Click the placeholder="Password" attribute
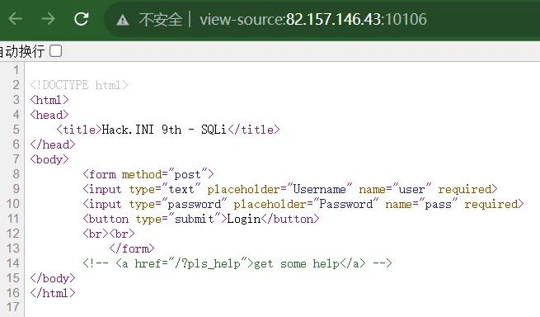The height and width of the screenshot is (317, 540). pos(306,204)
